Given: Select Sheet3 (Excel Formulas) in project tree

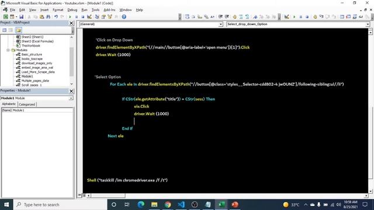Looking at the screenshot, I should coord(37,41).
